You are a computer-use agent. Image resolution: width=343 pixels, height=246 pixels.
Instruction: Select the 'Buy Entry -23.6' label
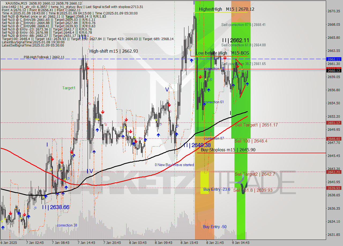pos(217,189)
